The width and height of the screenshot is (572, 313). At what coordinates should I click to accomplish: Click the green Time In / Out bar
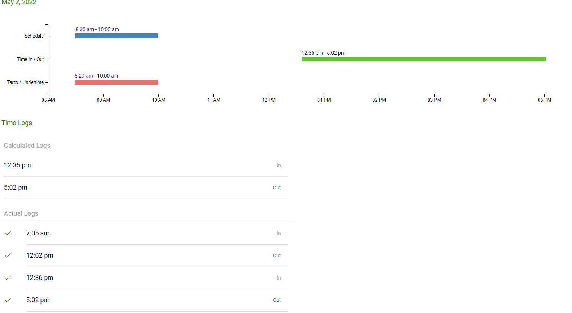point(423,59)
